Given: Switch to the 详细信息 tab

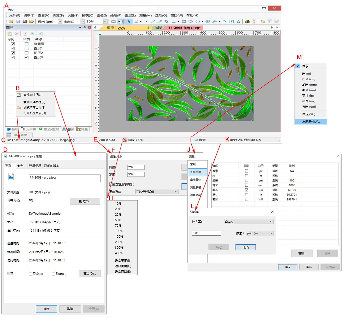Looking at the screenshot, I should (35, 166).
